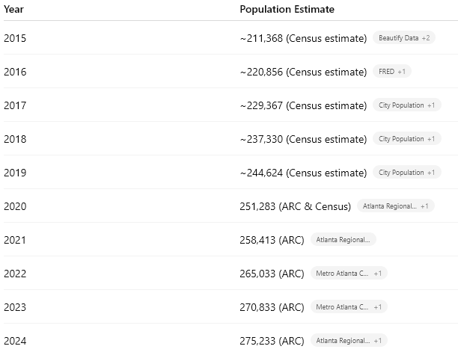Open the FRED source chip for 2016

point(392,72)
